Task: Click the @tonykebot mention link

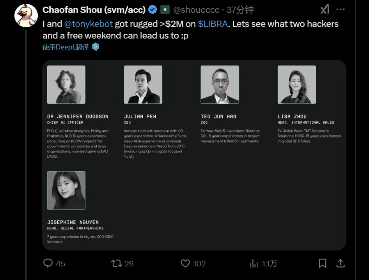Action: click(88, 24)
